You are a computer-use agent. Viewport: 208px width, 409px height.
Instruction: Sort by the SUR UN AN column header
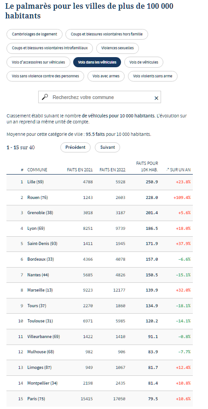pos(178,170)
